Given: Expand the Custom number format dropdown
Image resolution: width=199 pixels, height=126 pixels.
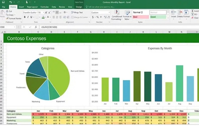Looking at the screenshot, I should (x=109, y=13).
